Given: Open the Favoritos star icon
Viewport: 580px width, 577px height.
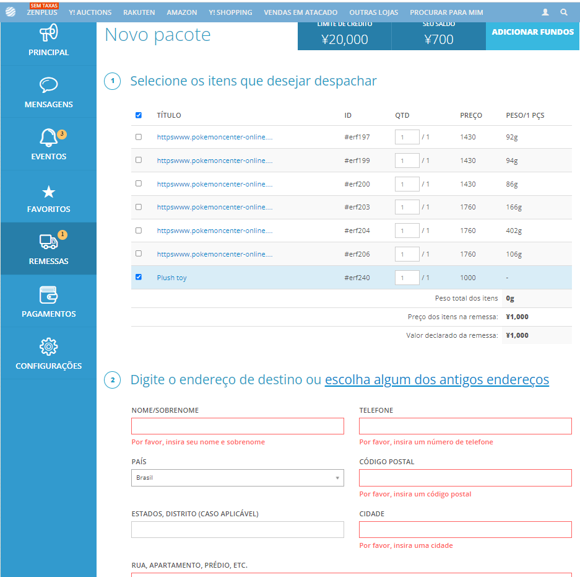Looking at the screenshot, I should coord(48,192).
